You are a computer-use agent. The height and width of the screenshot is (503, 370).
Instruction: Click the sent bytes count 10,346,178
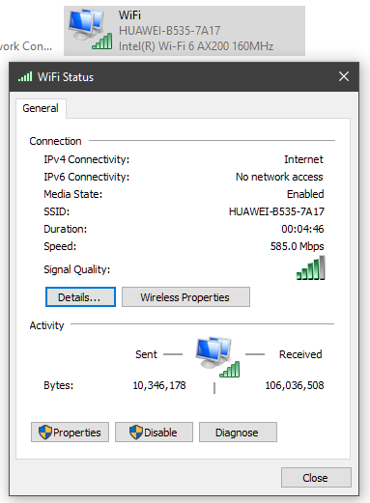pos(159,385)
